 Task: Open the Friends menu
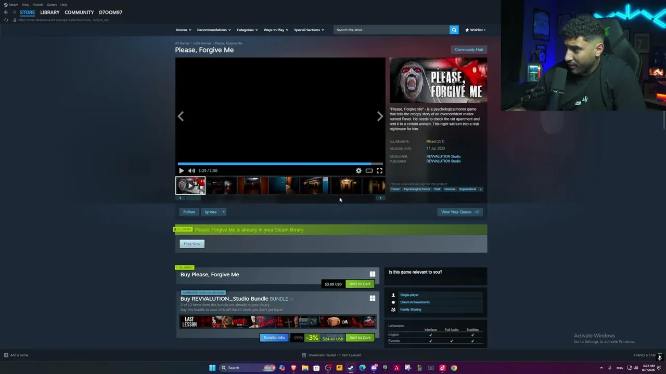coord(37,5)
